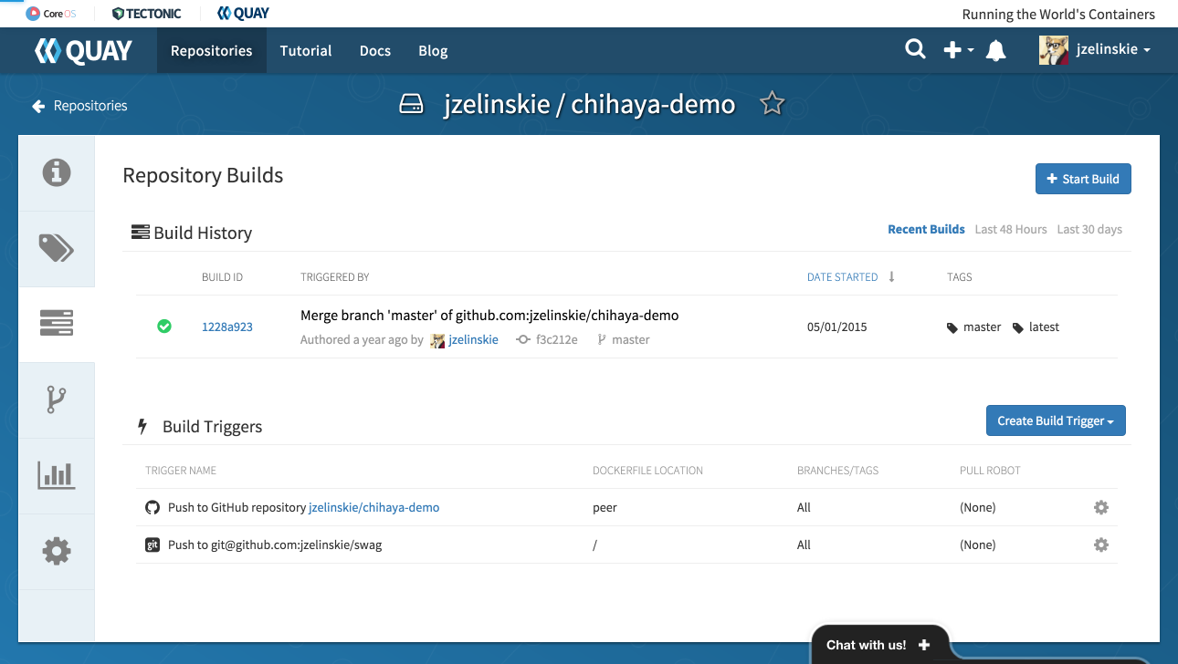
Task: Click the 'master' tag label in Tags column
Action: 983,327
